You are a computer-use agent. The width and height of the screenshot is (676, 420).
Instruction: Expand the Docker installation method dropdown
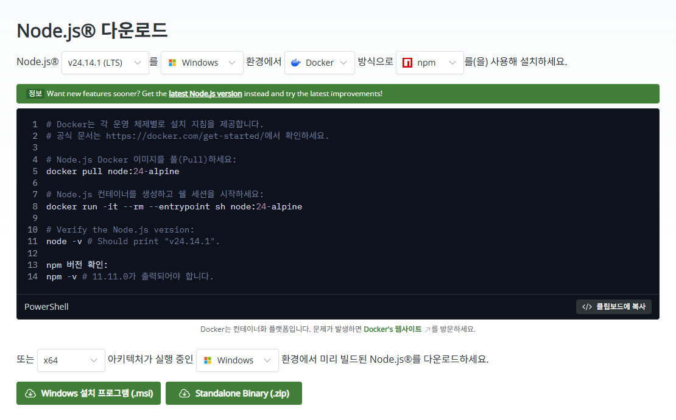[319, 62]
